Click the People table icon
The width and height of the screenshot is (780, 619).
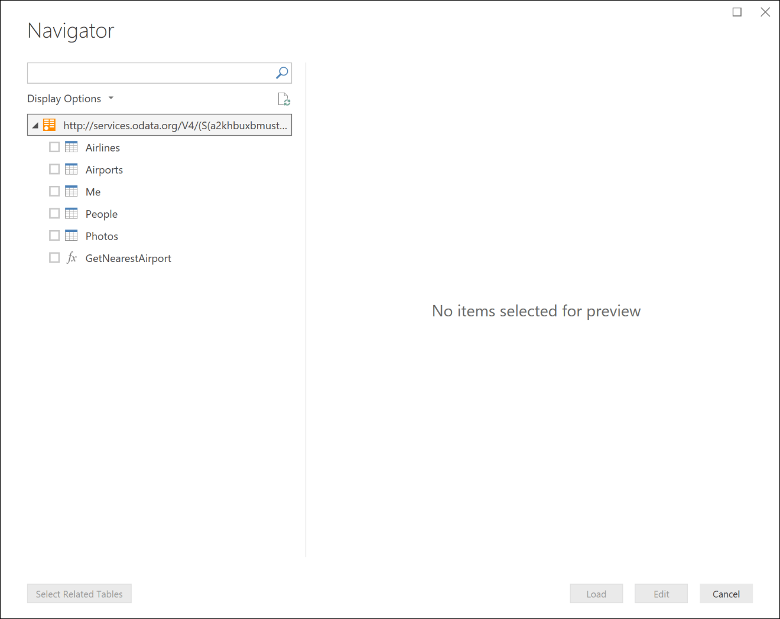pos(71,213)
